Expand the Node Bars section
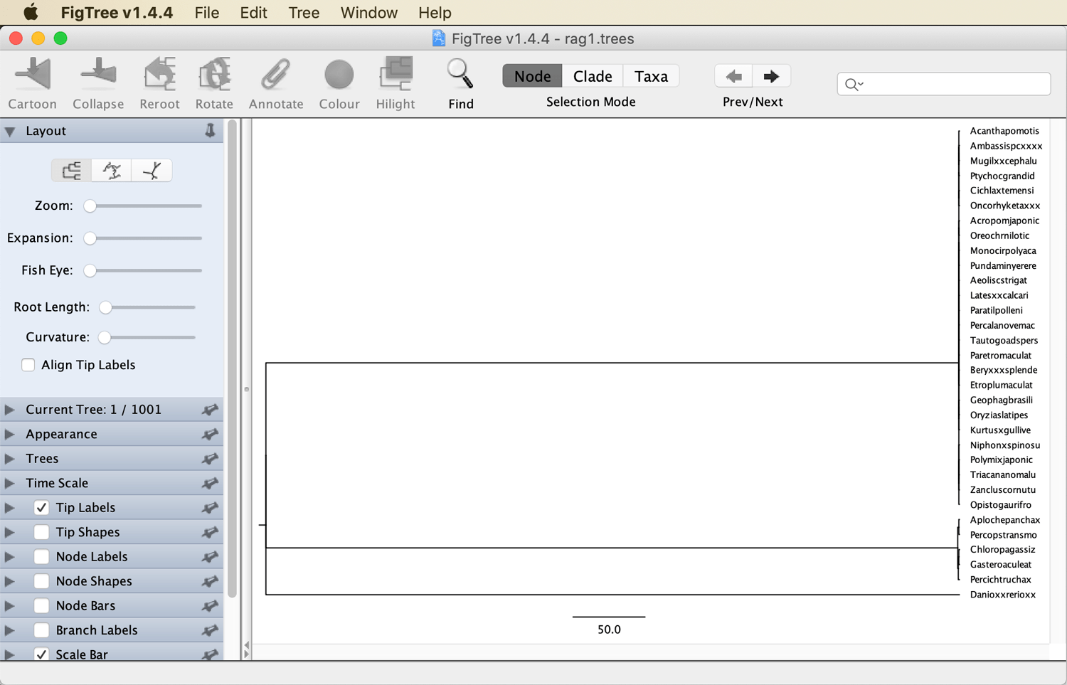 point(10,606)
